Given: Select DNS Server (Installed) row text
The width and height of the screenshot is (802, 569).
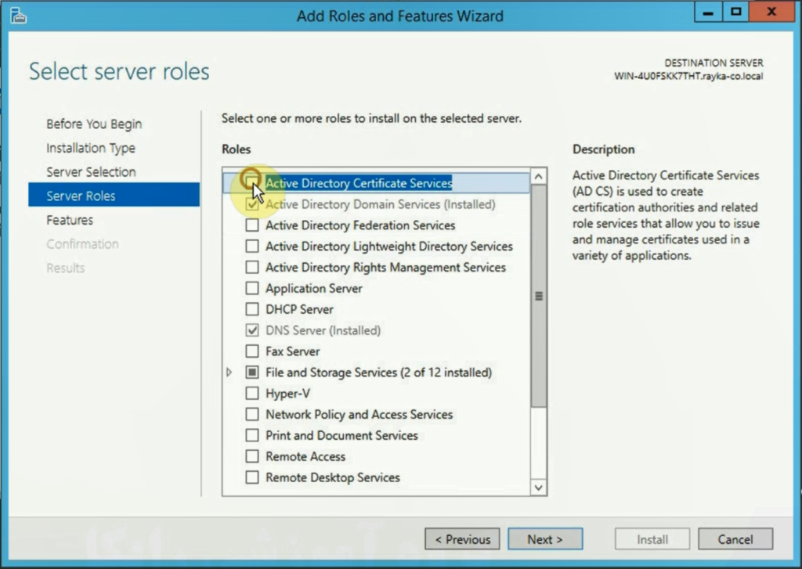Looking at the screenshot, I should coord(323,330).
